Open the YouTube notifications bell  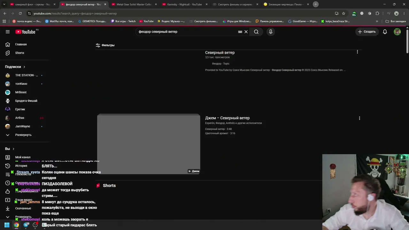pos(385,32)
